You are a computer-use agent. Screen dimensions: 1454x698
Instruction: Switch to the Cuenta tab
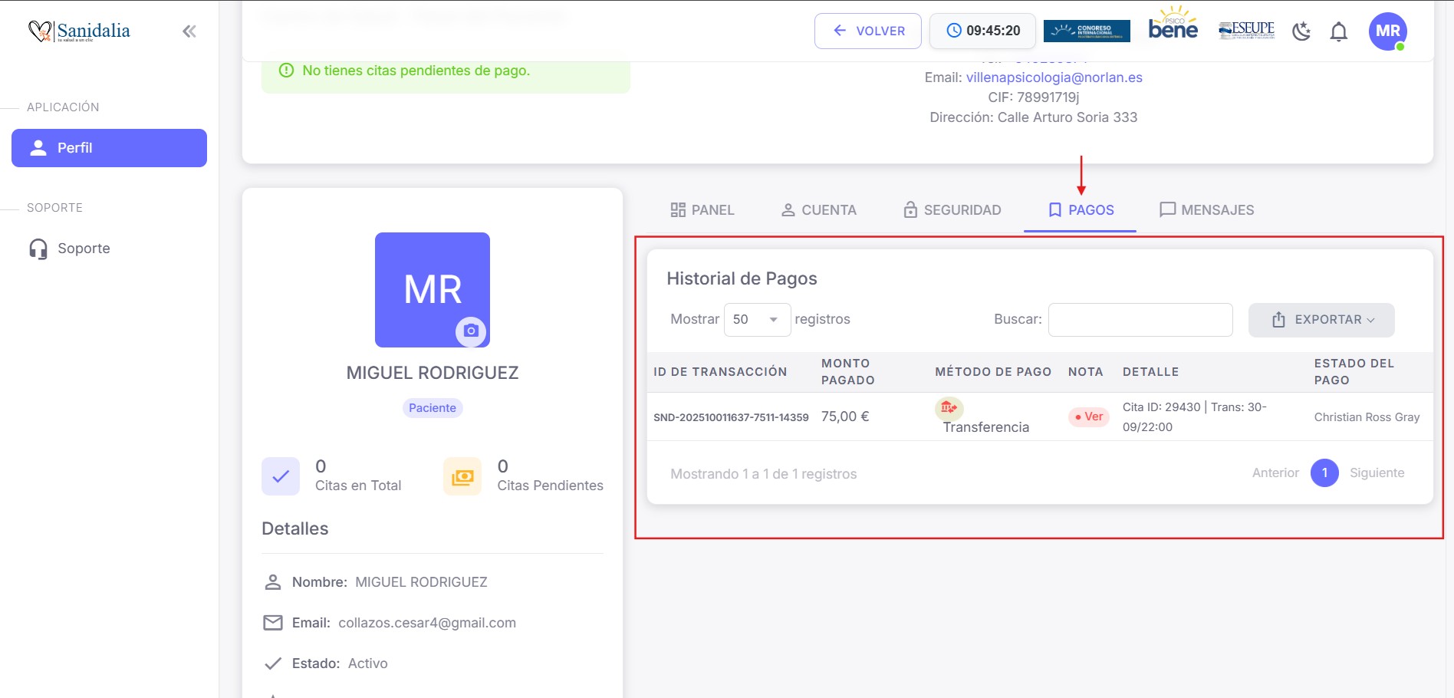click(818, 210)
